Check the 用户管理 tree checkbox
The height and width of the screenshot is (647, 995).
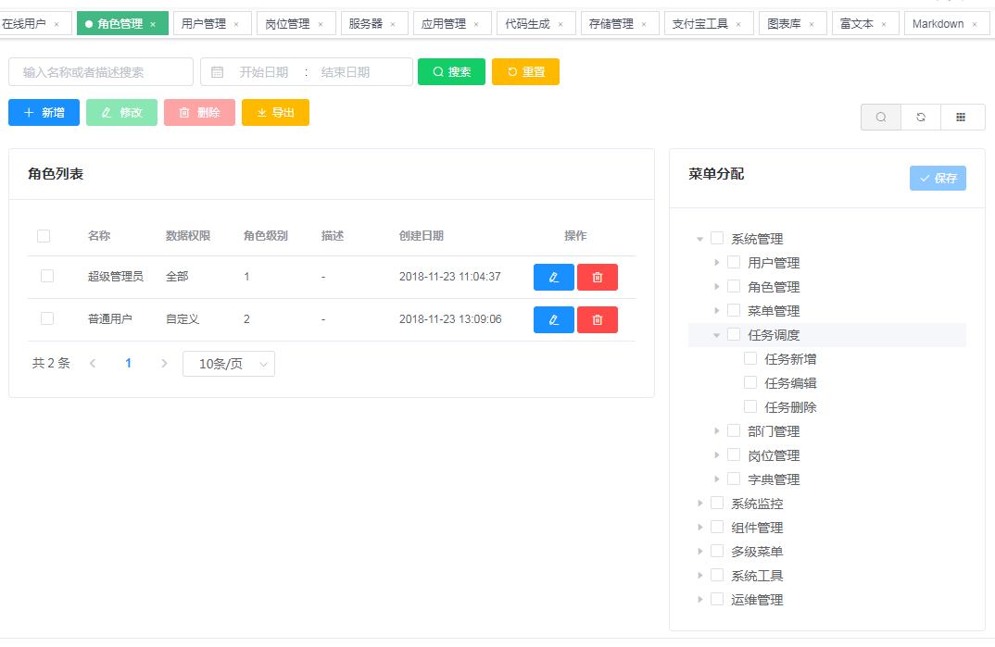734,262
